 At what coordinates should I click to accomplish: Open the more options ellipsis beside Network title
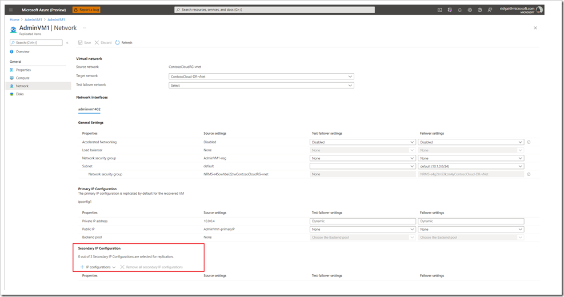[85, 27]
